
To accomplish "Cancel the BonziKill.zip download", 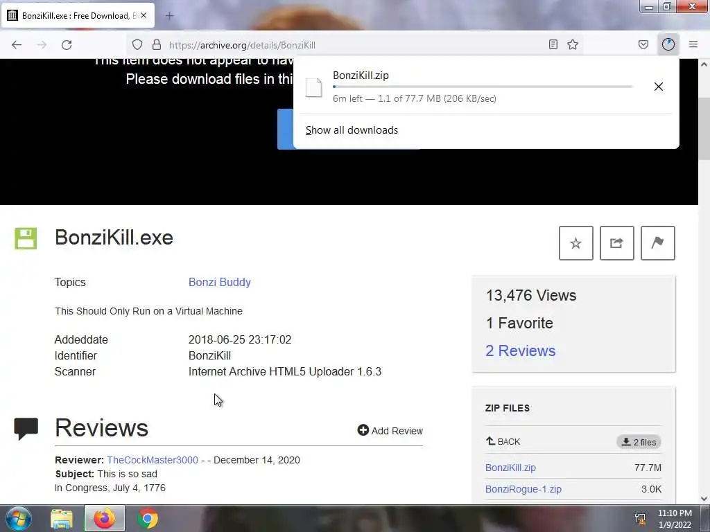I will (x=659, y=87).
